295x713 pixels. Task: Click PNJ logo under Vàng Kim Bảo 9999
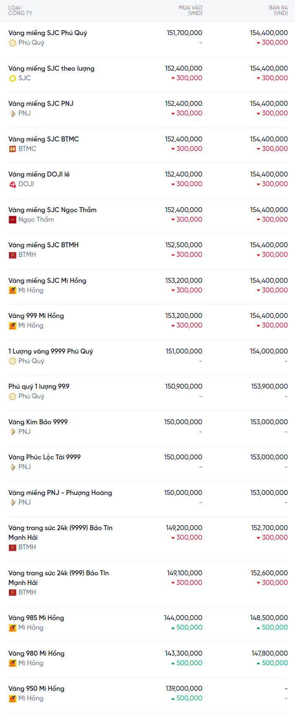point(13,432)
